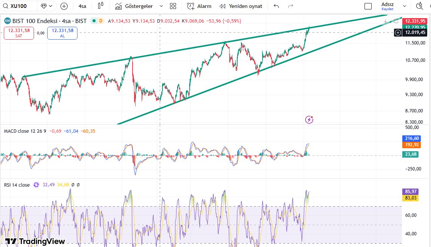Screen dimensions: 431x247
Task: Toggle the daily D marker on legend
Action: pos(101,21)
